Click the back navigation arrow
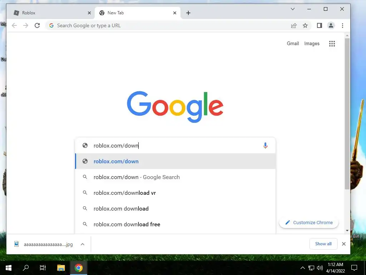Viewport: 366px width, 275px height. point(14,25)
